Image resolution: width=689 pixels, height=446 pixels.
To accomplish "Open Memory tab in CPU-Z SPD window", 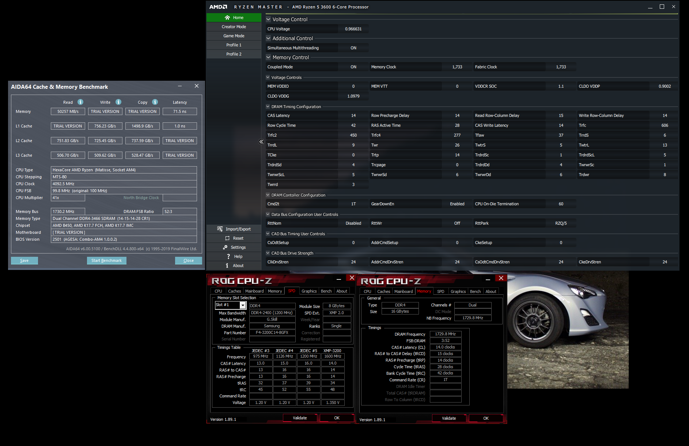I will 275,291.
